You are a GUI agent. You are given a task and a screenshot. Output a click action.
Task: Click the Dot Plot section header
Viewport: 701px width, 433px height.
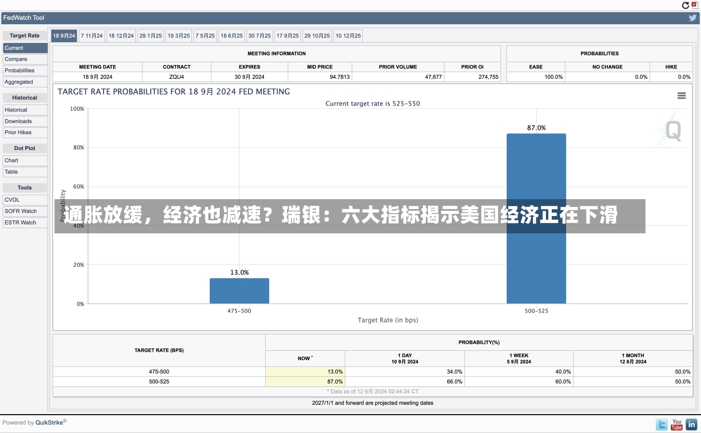coord(25,148)
